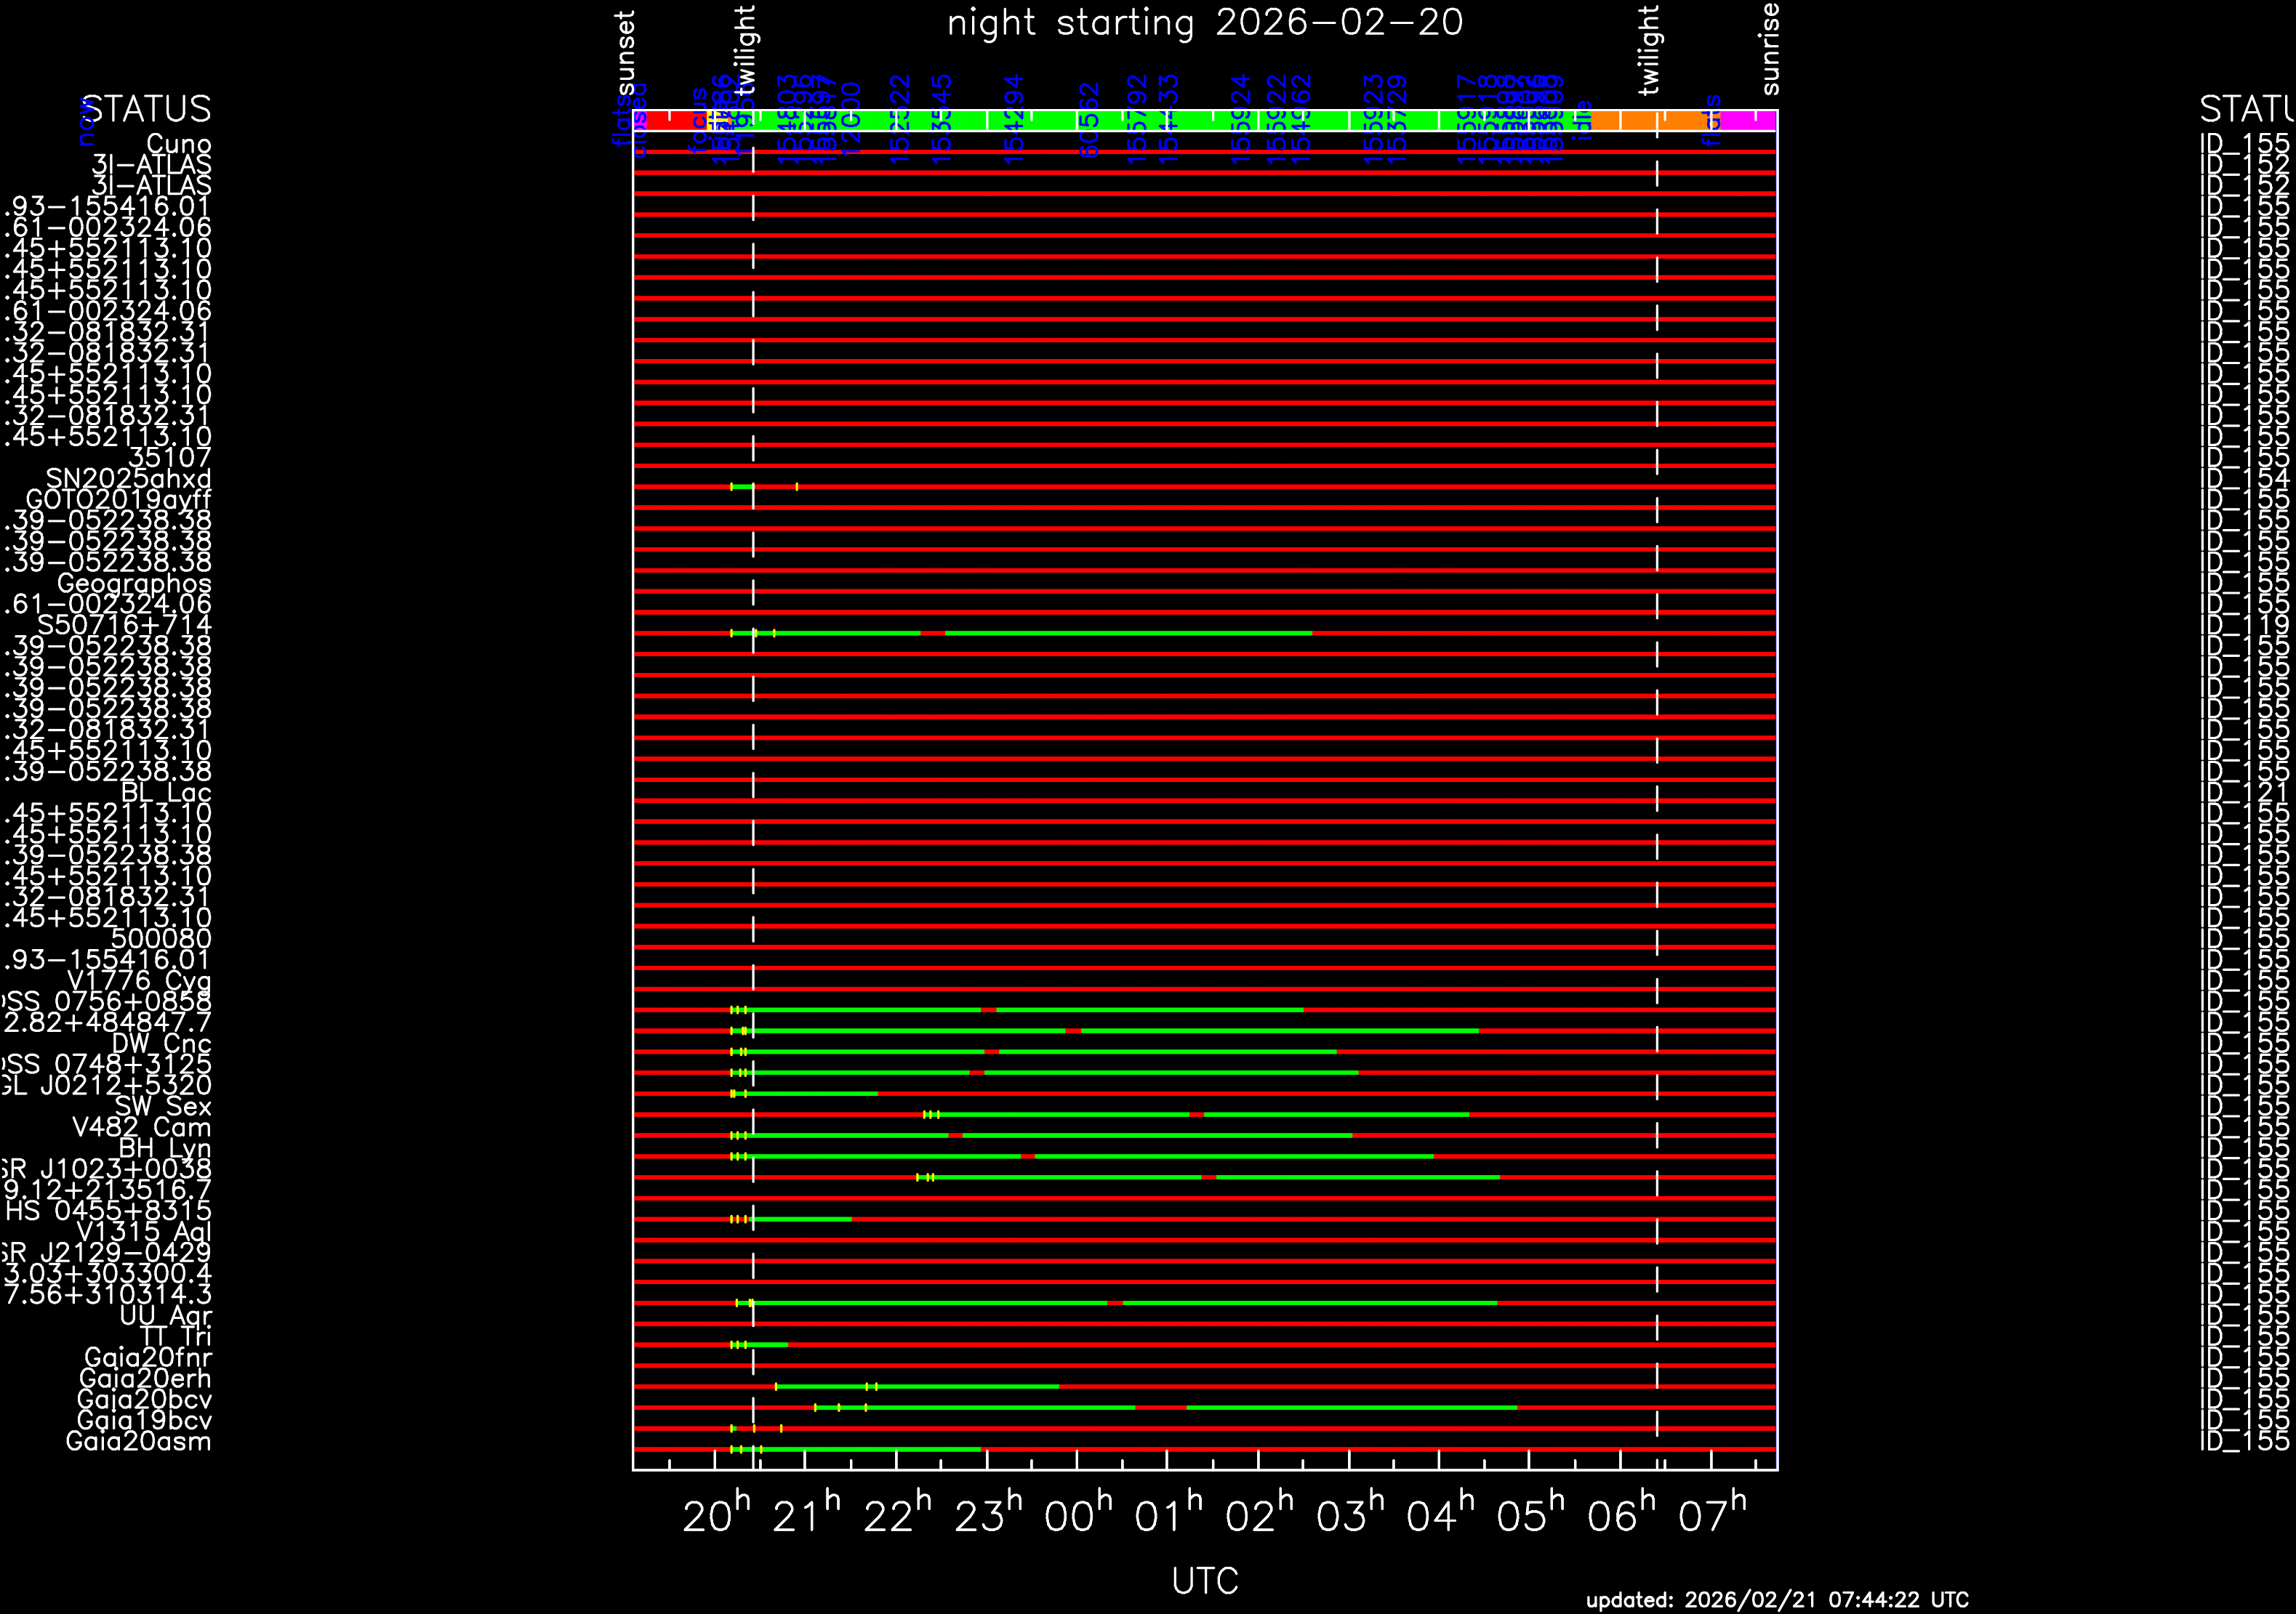Click the blue 154294 observation ID label
Screen dimensions: 2296x1614
click(1014, 118)
